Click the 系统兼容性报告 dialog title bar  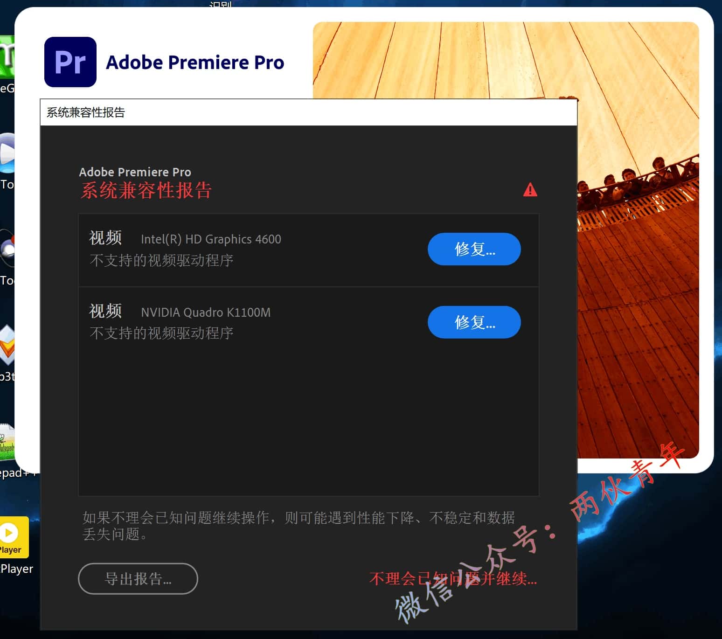tap(309, 112)
